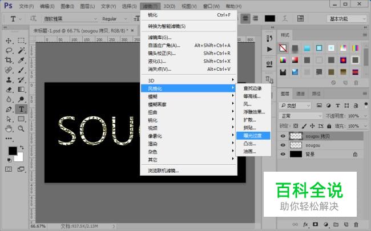Select the Blur tool
Image resolution: width=371 pixels, height=231 pixels.
(9, 99)
